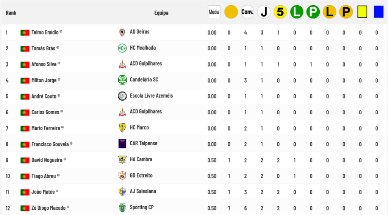The height and width of the screenshot is (215, 388).
Task: Click the yellow goals circle column header
Action: point(231,12)
